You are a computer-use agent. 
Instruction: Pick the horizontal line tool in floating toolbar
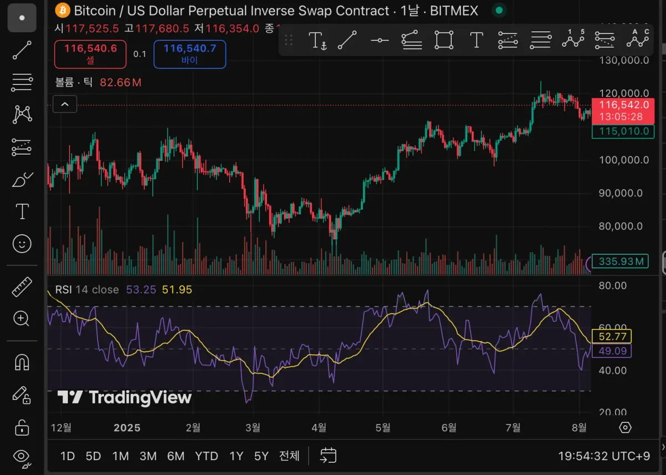tap(380, 40)
